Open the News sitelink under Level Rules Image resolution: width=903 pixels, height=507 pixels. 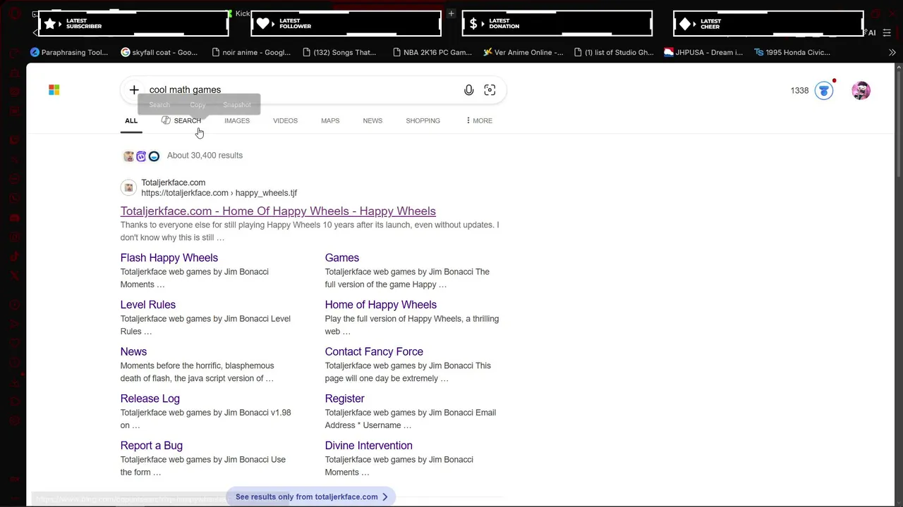[x=133, y=352]
